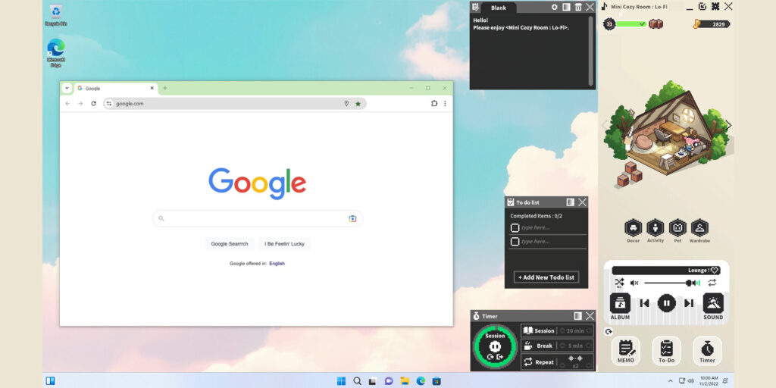Open the ALBUM music library
Image resolution: width=776 pixels, height=388 pixels.
pos(620,303)
